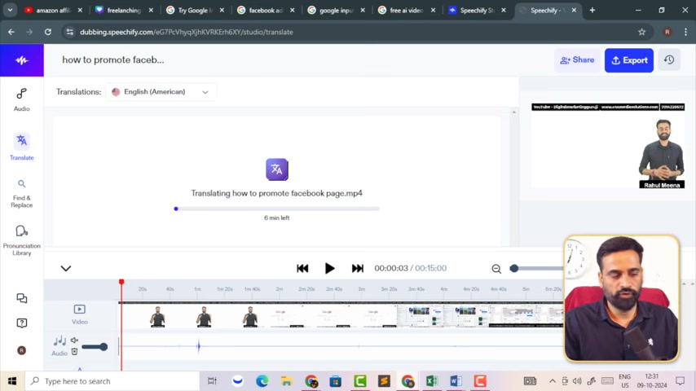Open Chrome three-dot menu
Image resolution: width=696 pixels, height=391 pixels.
click(x=685, y=32)
